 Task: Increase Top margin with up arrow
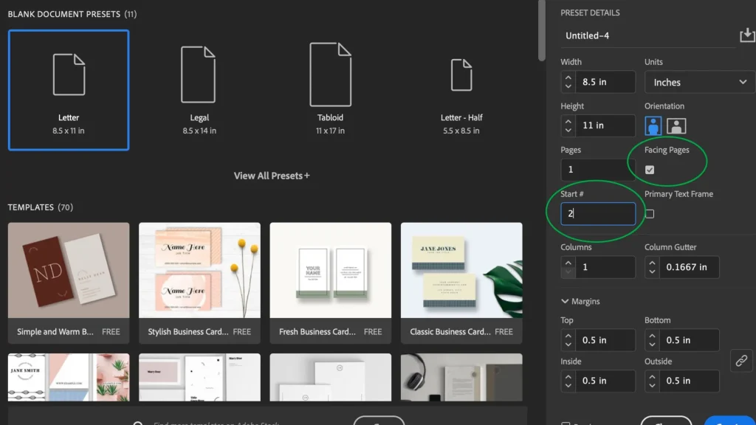point(568,336)
